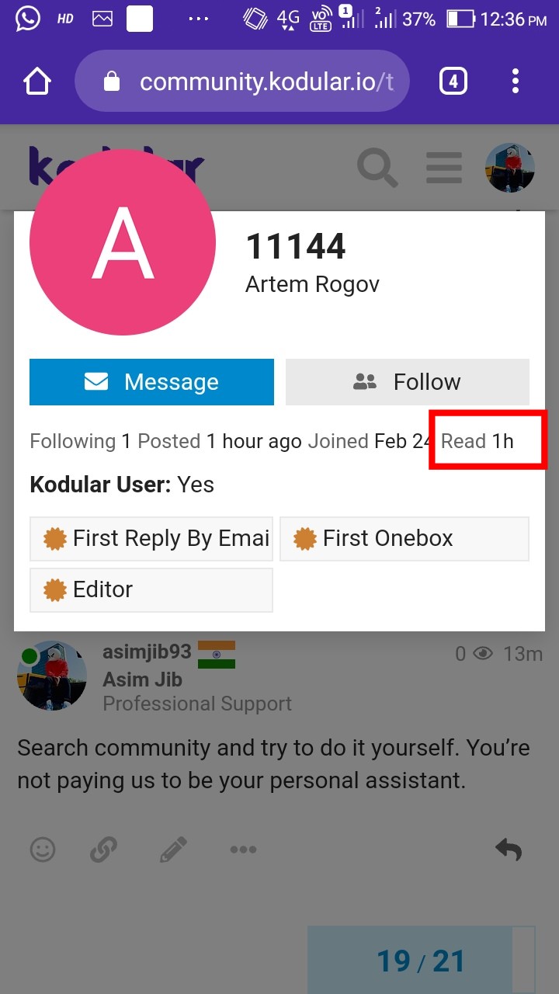Open your profile avatar in header

point(509,167)
